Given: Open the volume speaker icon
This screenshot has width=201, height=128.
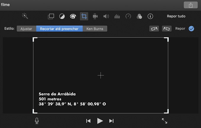Looking at the screenshot, I should [x=106, y=16].
